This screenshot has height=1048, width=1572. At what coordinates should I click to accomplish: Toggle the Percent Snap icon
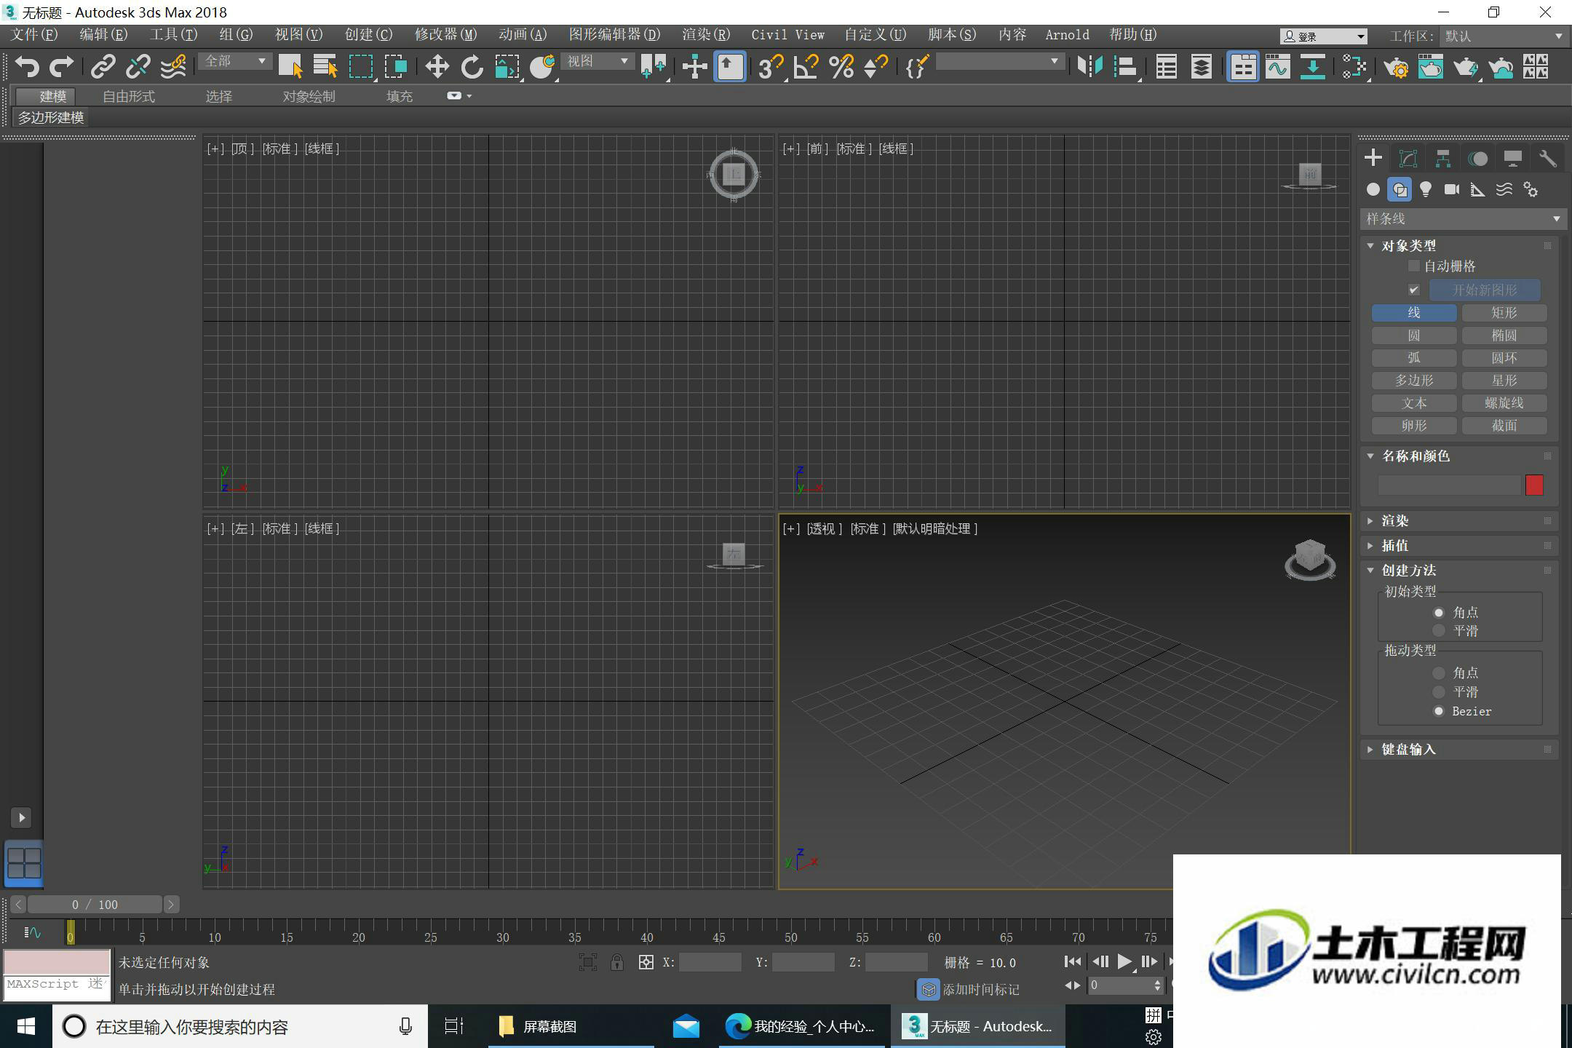(x=841, y=67)
